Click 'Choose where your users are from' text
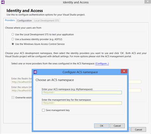151x134 pixels. pyautogui.click(x=23, y=28)
